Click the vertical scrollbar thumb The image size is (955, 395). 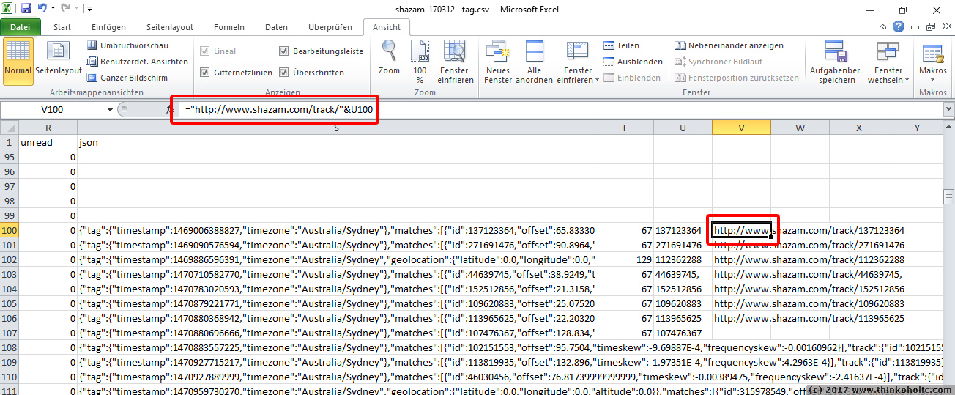[949, 196]
